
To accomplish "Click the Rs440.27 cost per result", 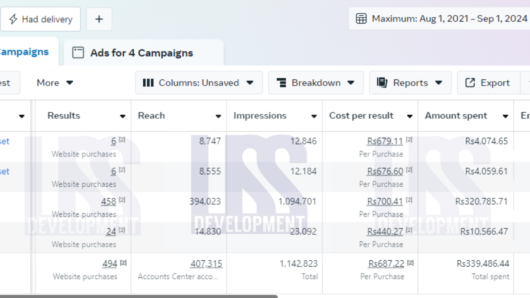I will (x=385, y=232).
